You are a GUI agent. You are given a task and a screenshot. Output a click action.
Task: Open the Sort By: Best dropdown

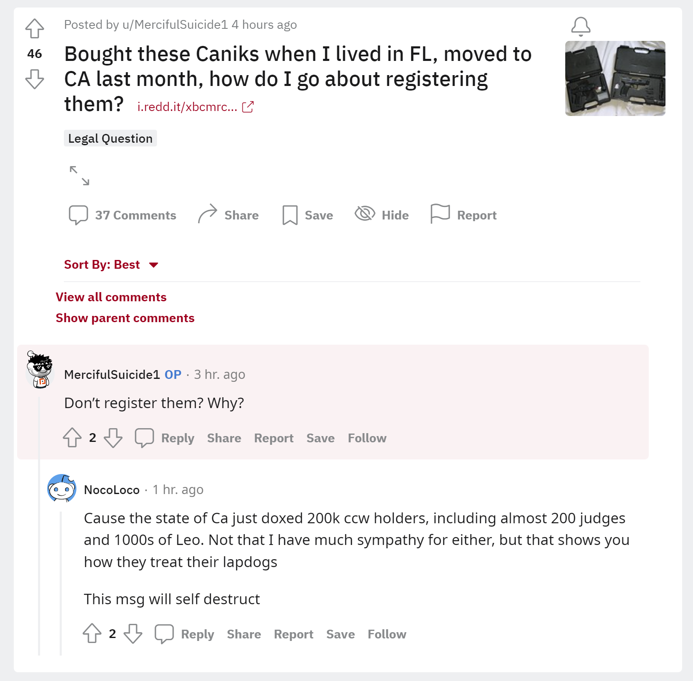tap(111, 265)
